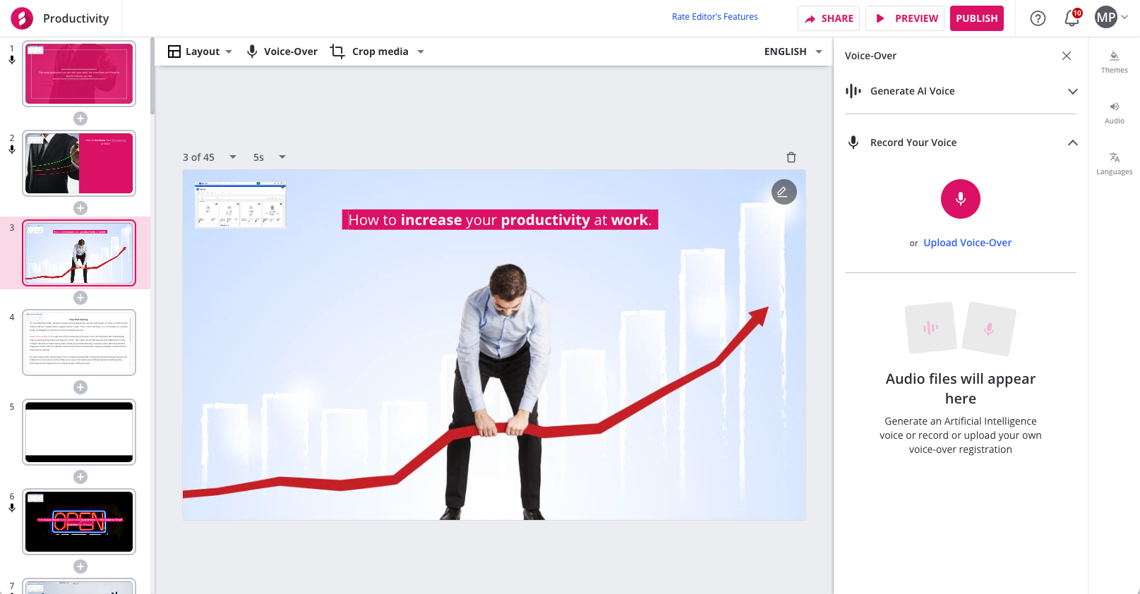Image resolution: width=1140 pixels, height=594 pixels.
Task: Click the PREVIEW button
Action: click(x=906, y=18)
